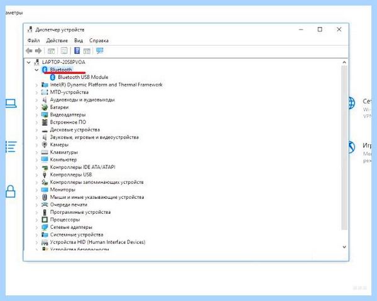The width and height of the screenshot is (377, 301).
Task: Click the scrollbar down arrow
Action: tap(344, 247)
